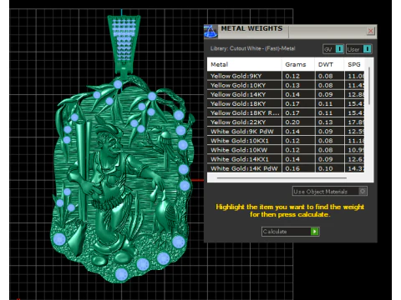This screenshot has height=300, width=401.
Task: Select the White Gold:10KW row
Action: [286, 150]
